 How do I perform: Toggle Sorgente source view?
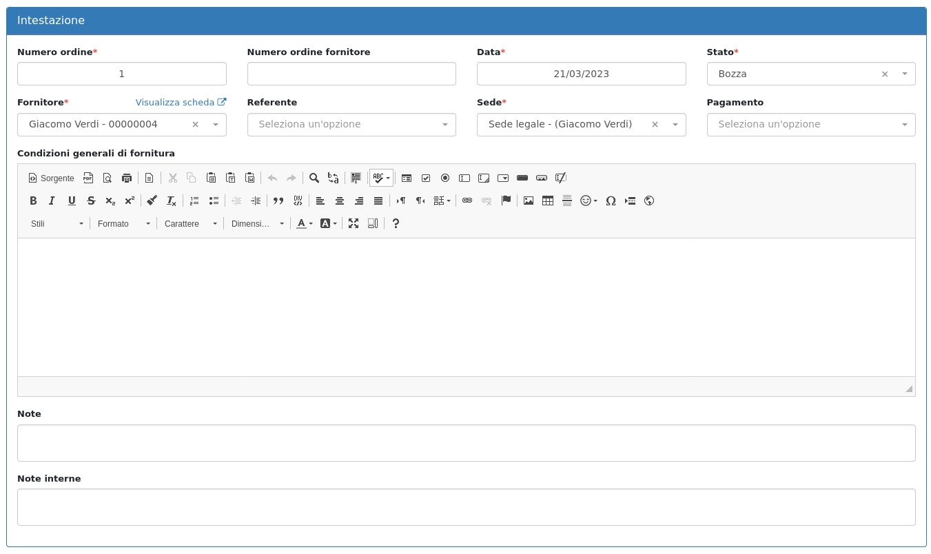[51, 178]
